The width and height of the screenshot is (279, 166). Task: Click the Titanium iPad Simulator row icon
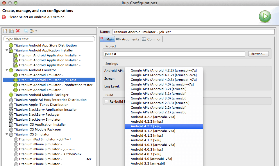pos(16,139)
